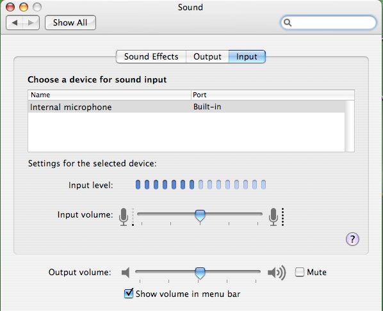
Task: Click the low input volume microphone icon
Action: (x=124, y=217)
